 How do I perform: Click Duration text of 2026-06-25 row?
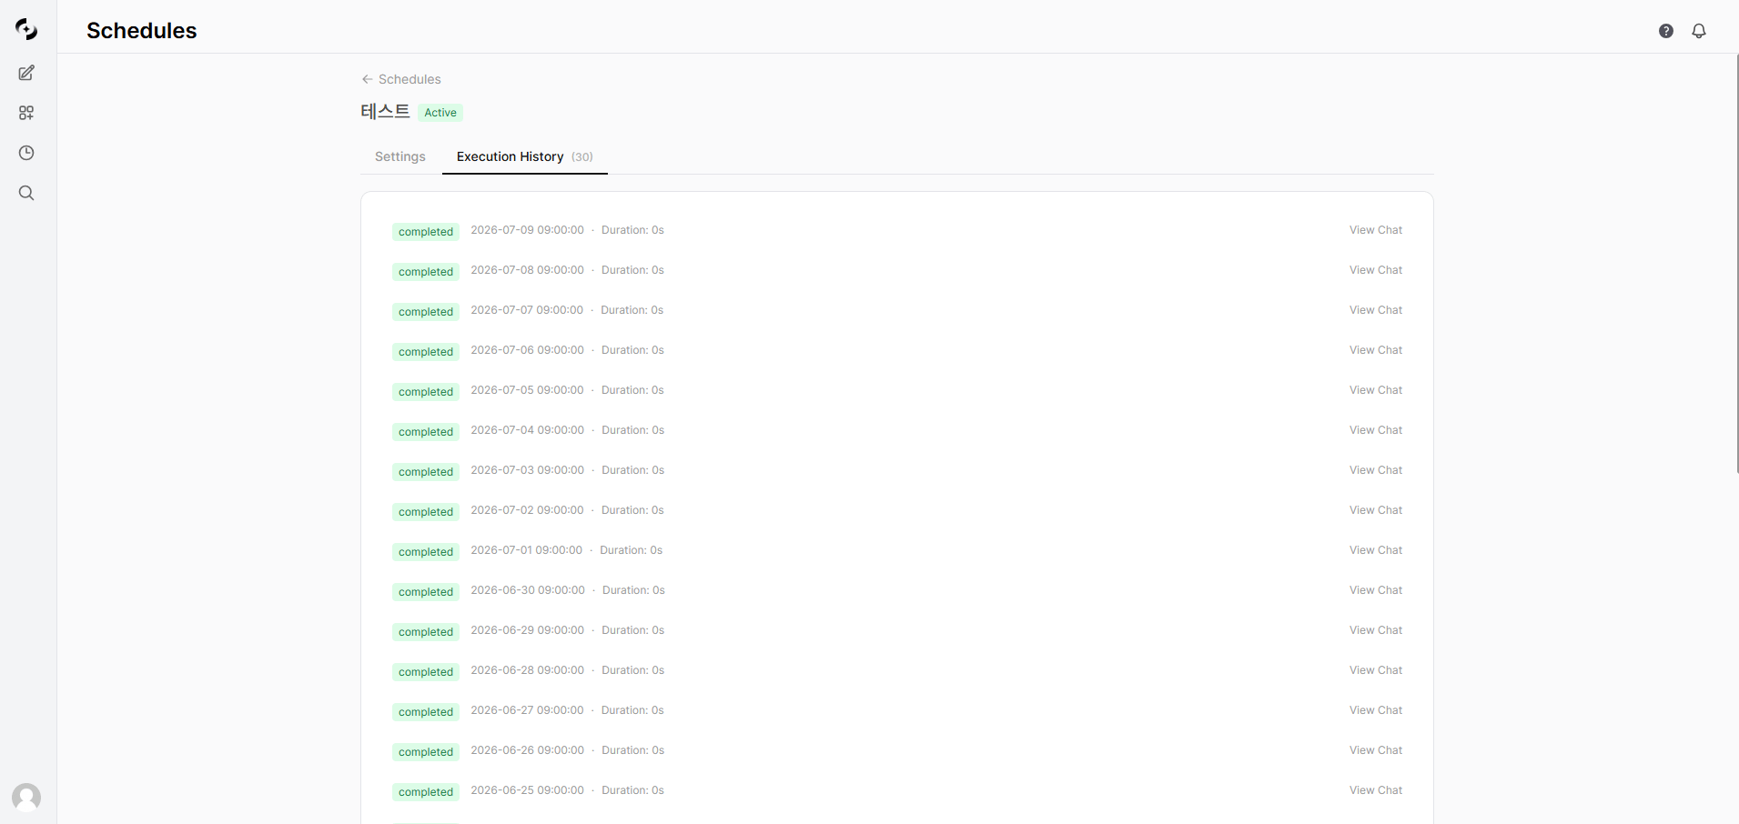click(x=632, y=790)
